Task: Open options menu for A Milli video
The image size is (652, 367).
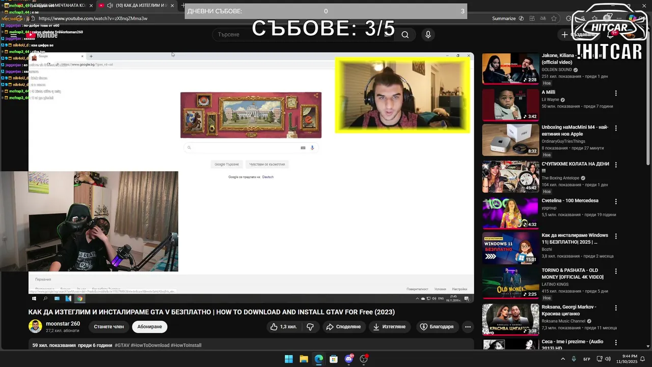Action: pyautogui.click(x=616, y=93)
